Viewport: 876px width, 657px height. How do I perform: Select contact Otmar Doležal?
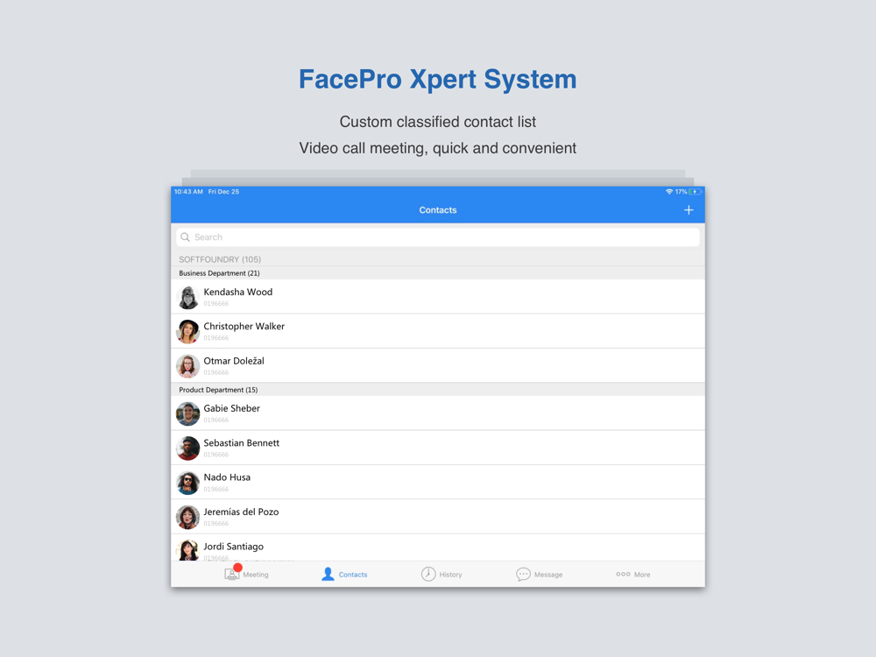(x=437, y=366)
